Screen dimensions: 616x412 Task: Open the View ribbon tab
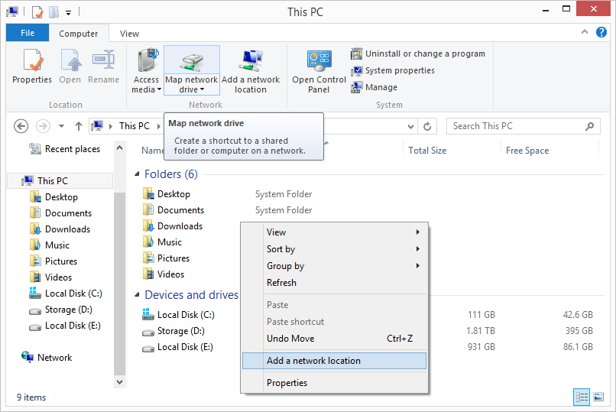[129, 34]
